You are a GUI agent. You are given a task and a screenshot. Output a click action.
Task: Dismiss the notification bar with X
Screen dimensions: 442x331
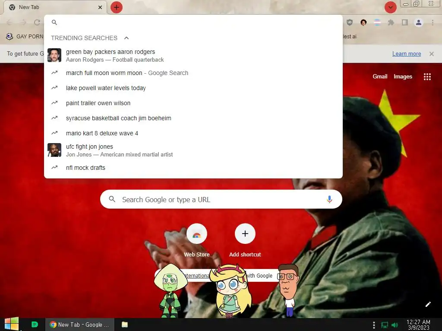[432, 54]
